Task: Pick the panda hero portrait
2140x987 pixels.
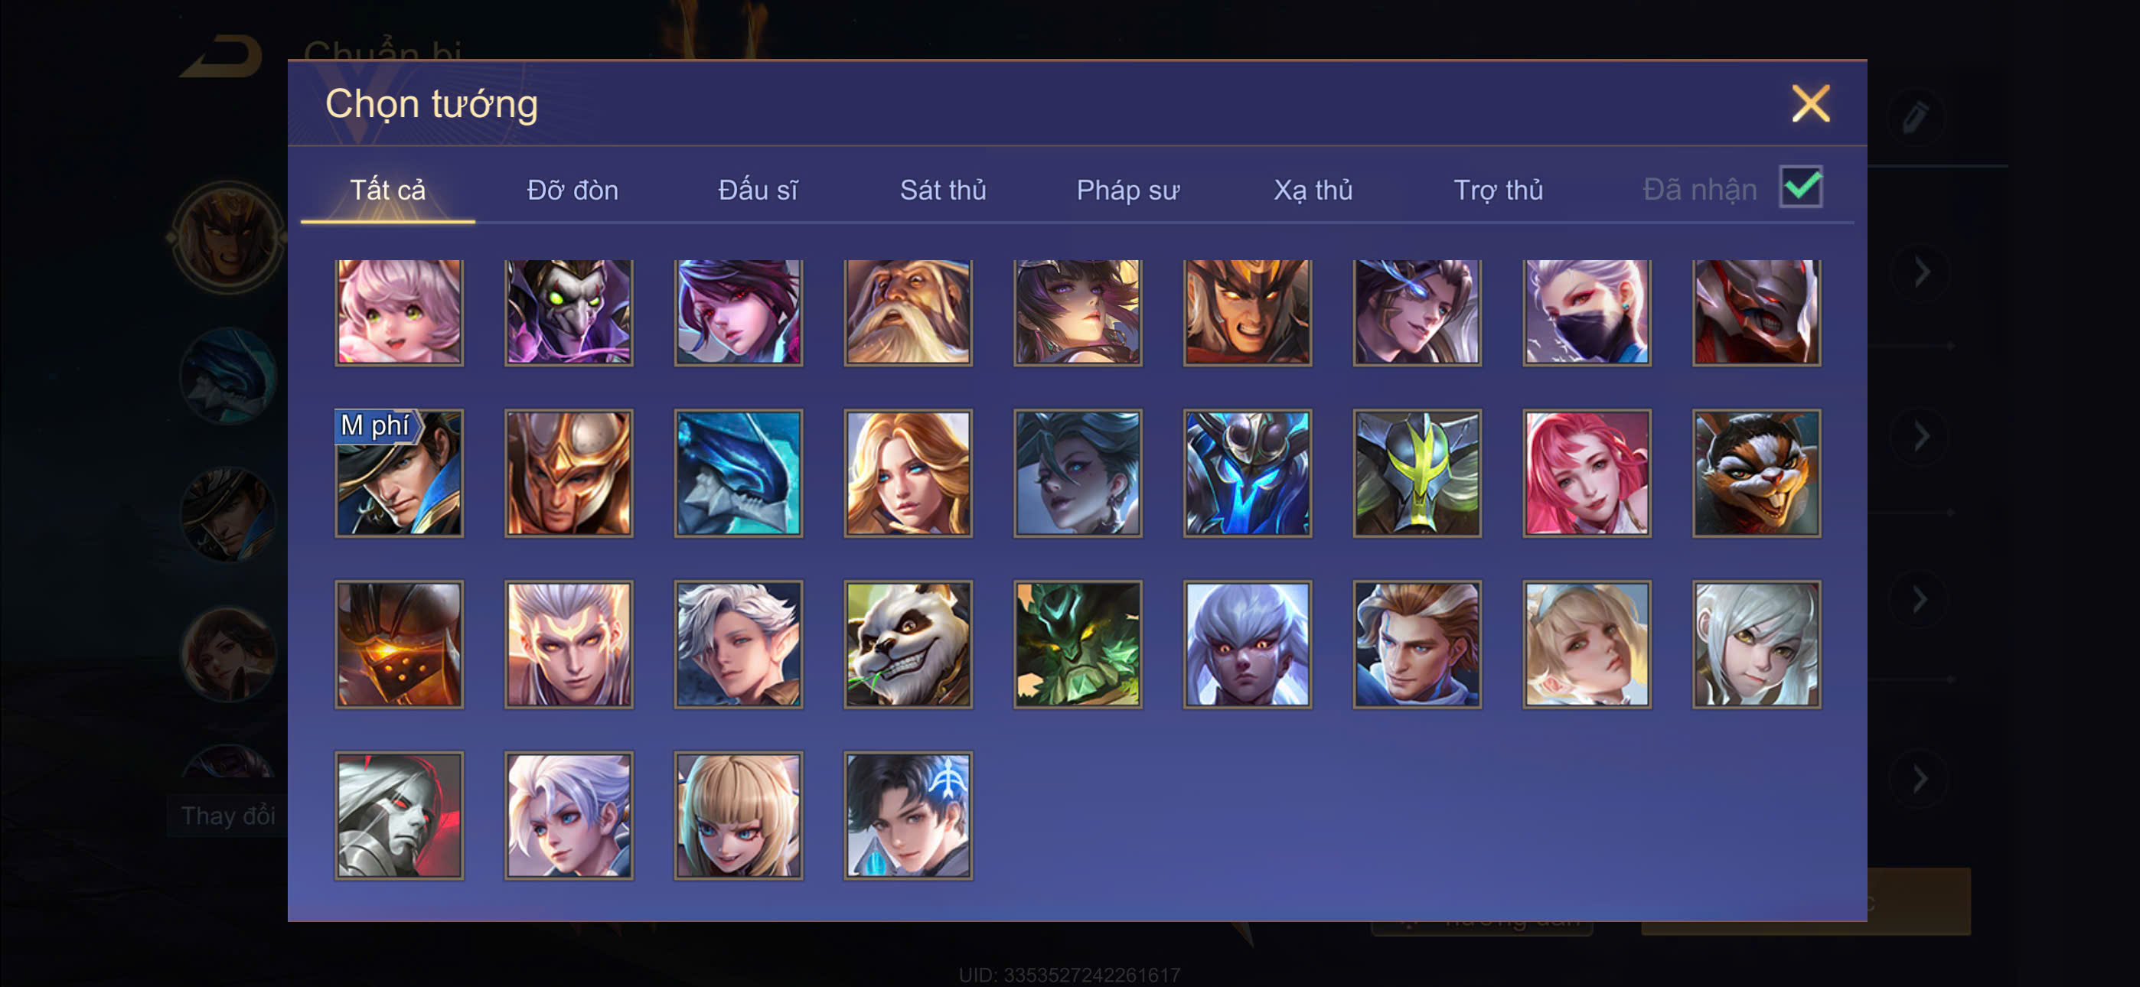Action: 907,644
